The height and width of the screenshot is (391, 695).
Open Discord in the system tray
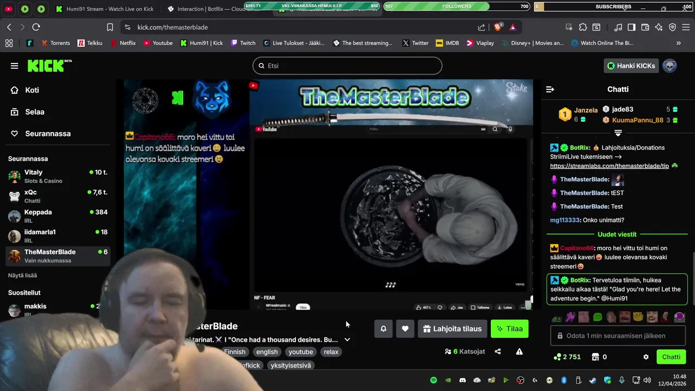463,380
